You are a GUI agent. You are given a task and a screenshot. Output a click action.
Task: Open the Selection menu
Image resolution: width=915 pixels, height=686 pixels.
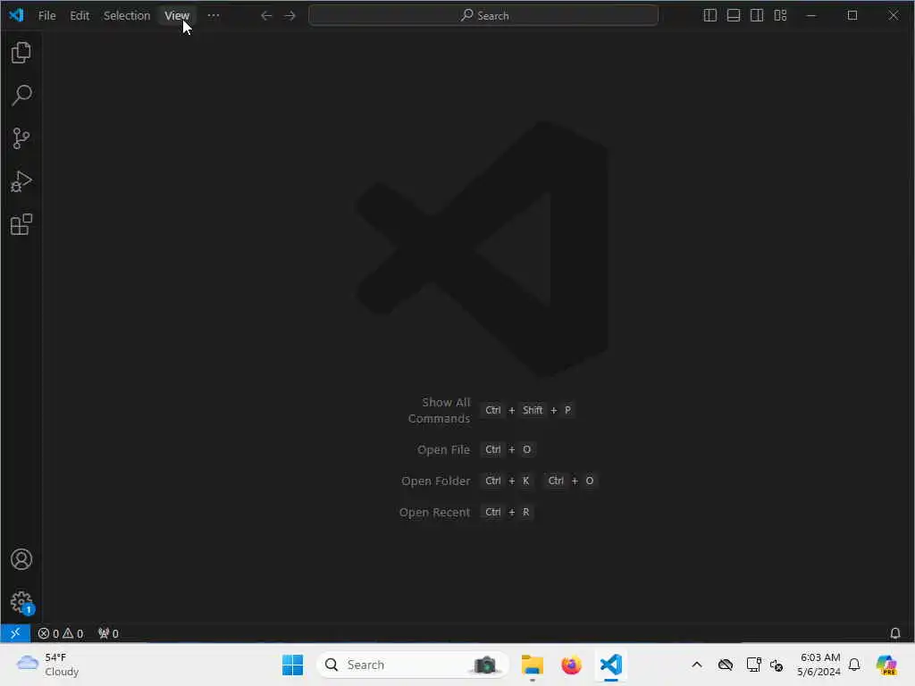[127, 16]
